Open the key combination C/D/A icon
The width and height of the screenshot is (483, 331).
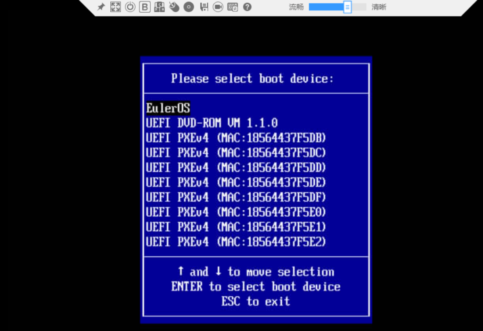coord(159,7)
